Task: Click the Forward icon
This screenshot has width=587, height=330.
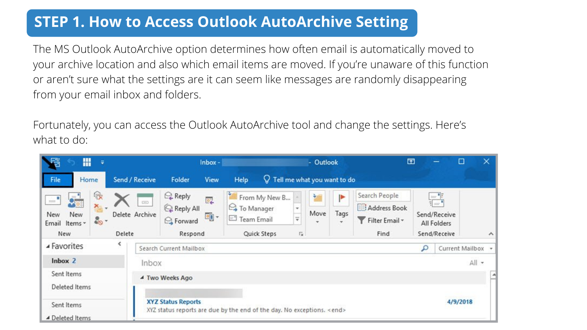Action: 169,221
